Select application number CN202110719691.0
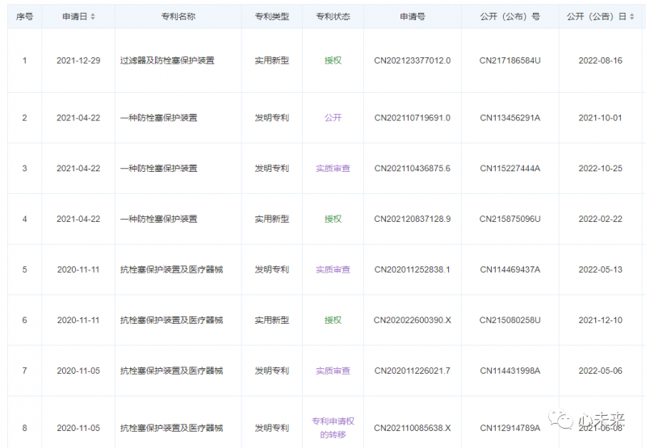Viewport: 646px width, 448px height. click(x=412, y=118)
